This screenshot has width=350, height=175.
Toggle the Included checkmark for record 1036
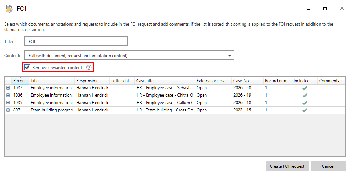(304, 96)
